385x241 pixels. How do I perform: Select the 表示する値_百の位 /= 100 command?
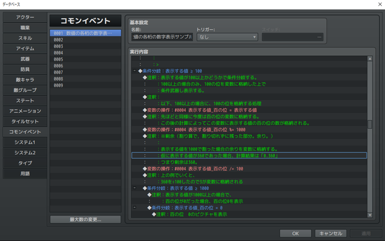[249, 169]
